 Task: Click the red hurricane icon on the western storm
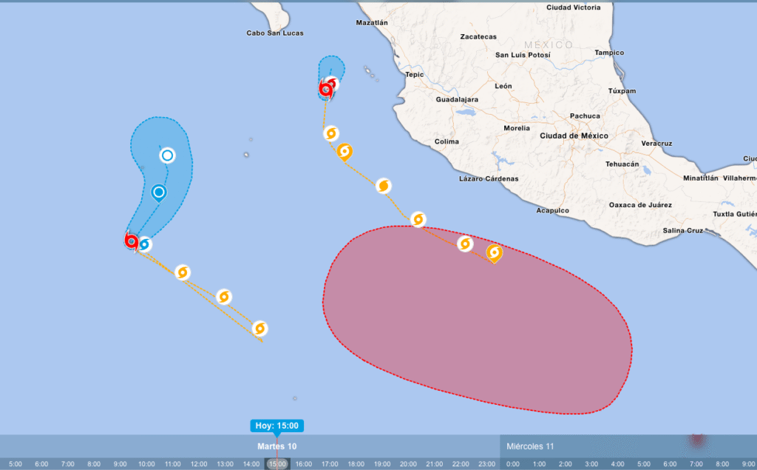132,240
